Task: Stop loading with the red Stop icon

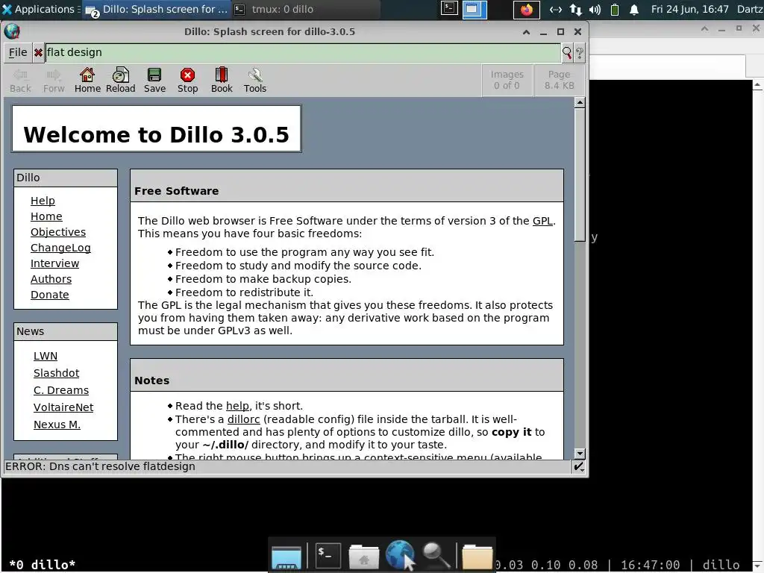Action: point(187,81)
